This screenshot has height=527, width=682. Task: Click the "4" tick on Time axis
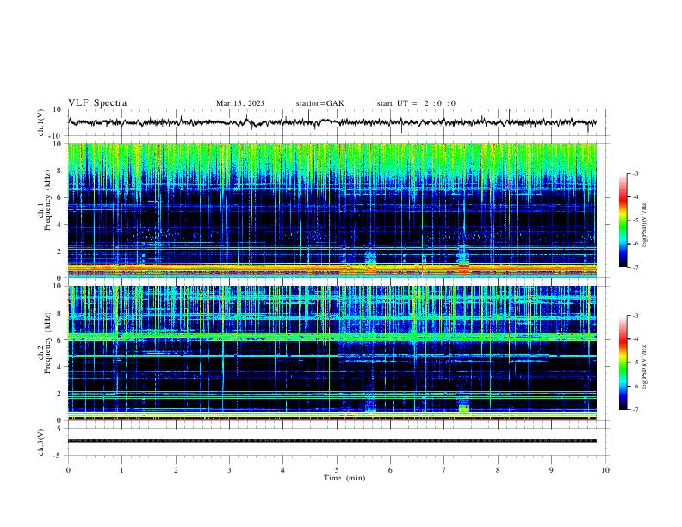[282, 470]
